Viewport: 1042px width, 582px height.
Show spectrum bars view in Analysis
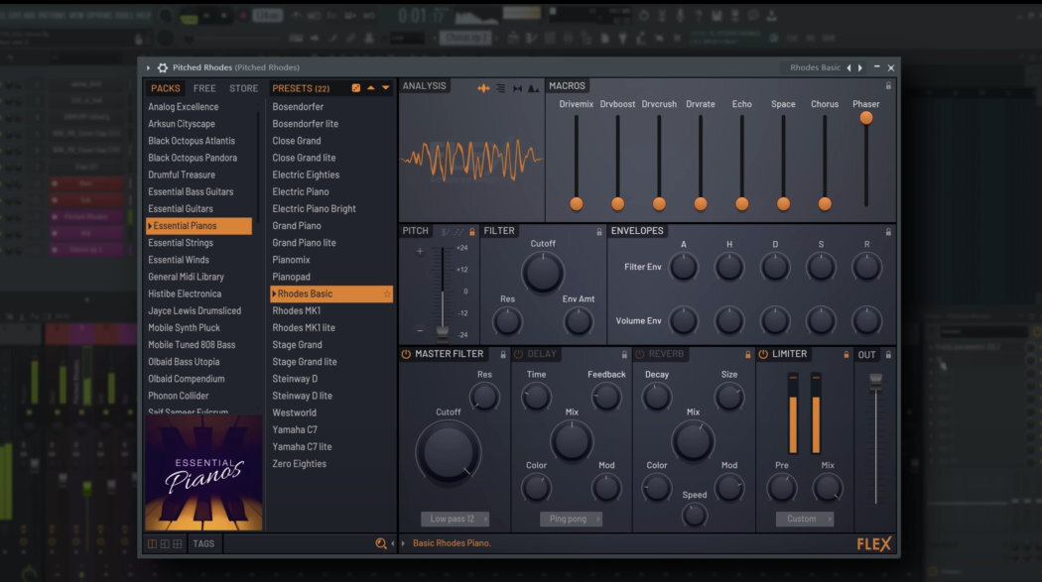pyautogui.click(x=500, y=88)
